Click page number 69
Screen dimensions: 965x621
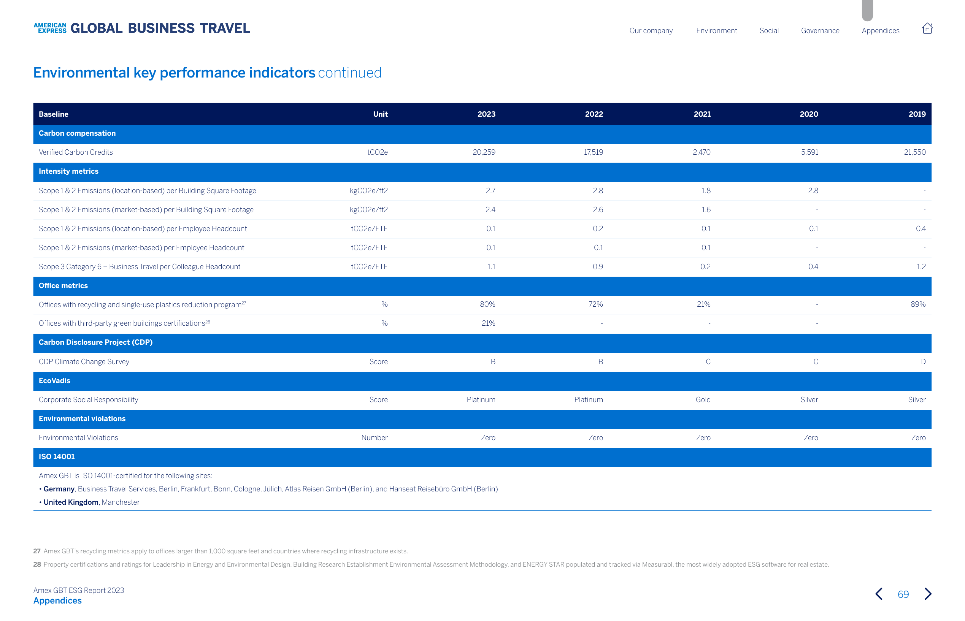pyautogui.click(x=903, y=594)
